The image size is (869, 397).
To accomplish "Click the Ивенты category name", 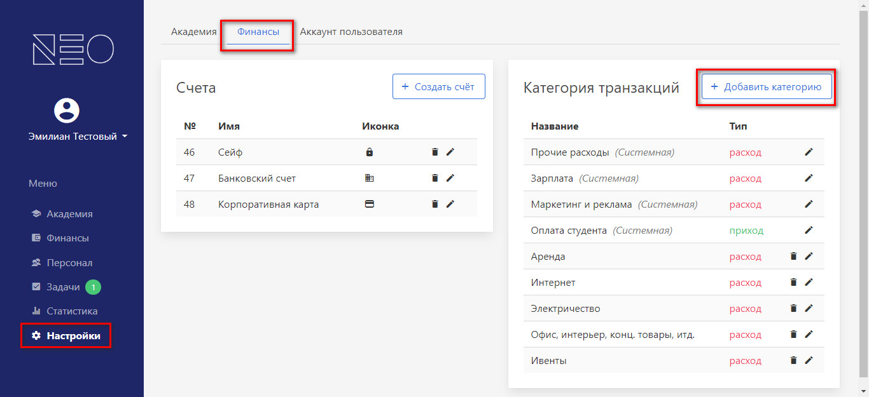I will [x=548, y=361].
